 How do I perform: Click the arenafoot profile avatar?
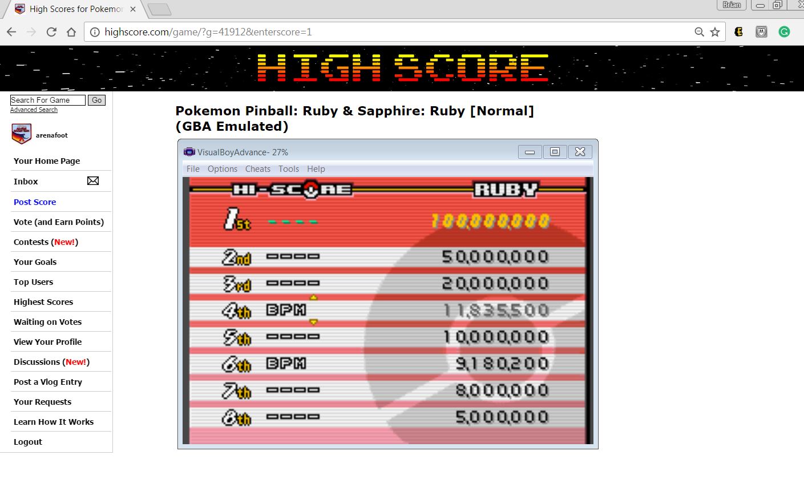tap(21, 134)
